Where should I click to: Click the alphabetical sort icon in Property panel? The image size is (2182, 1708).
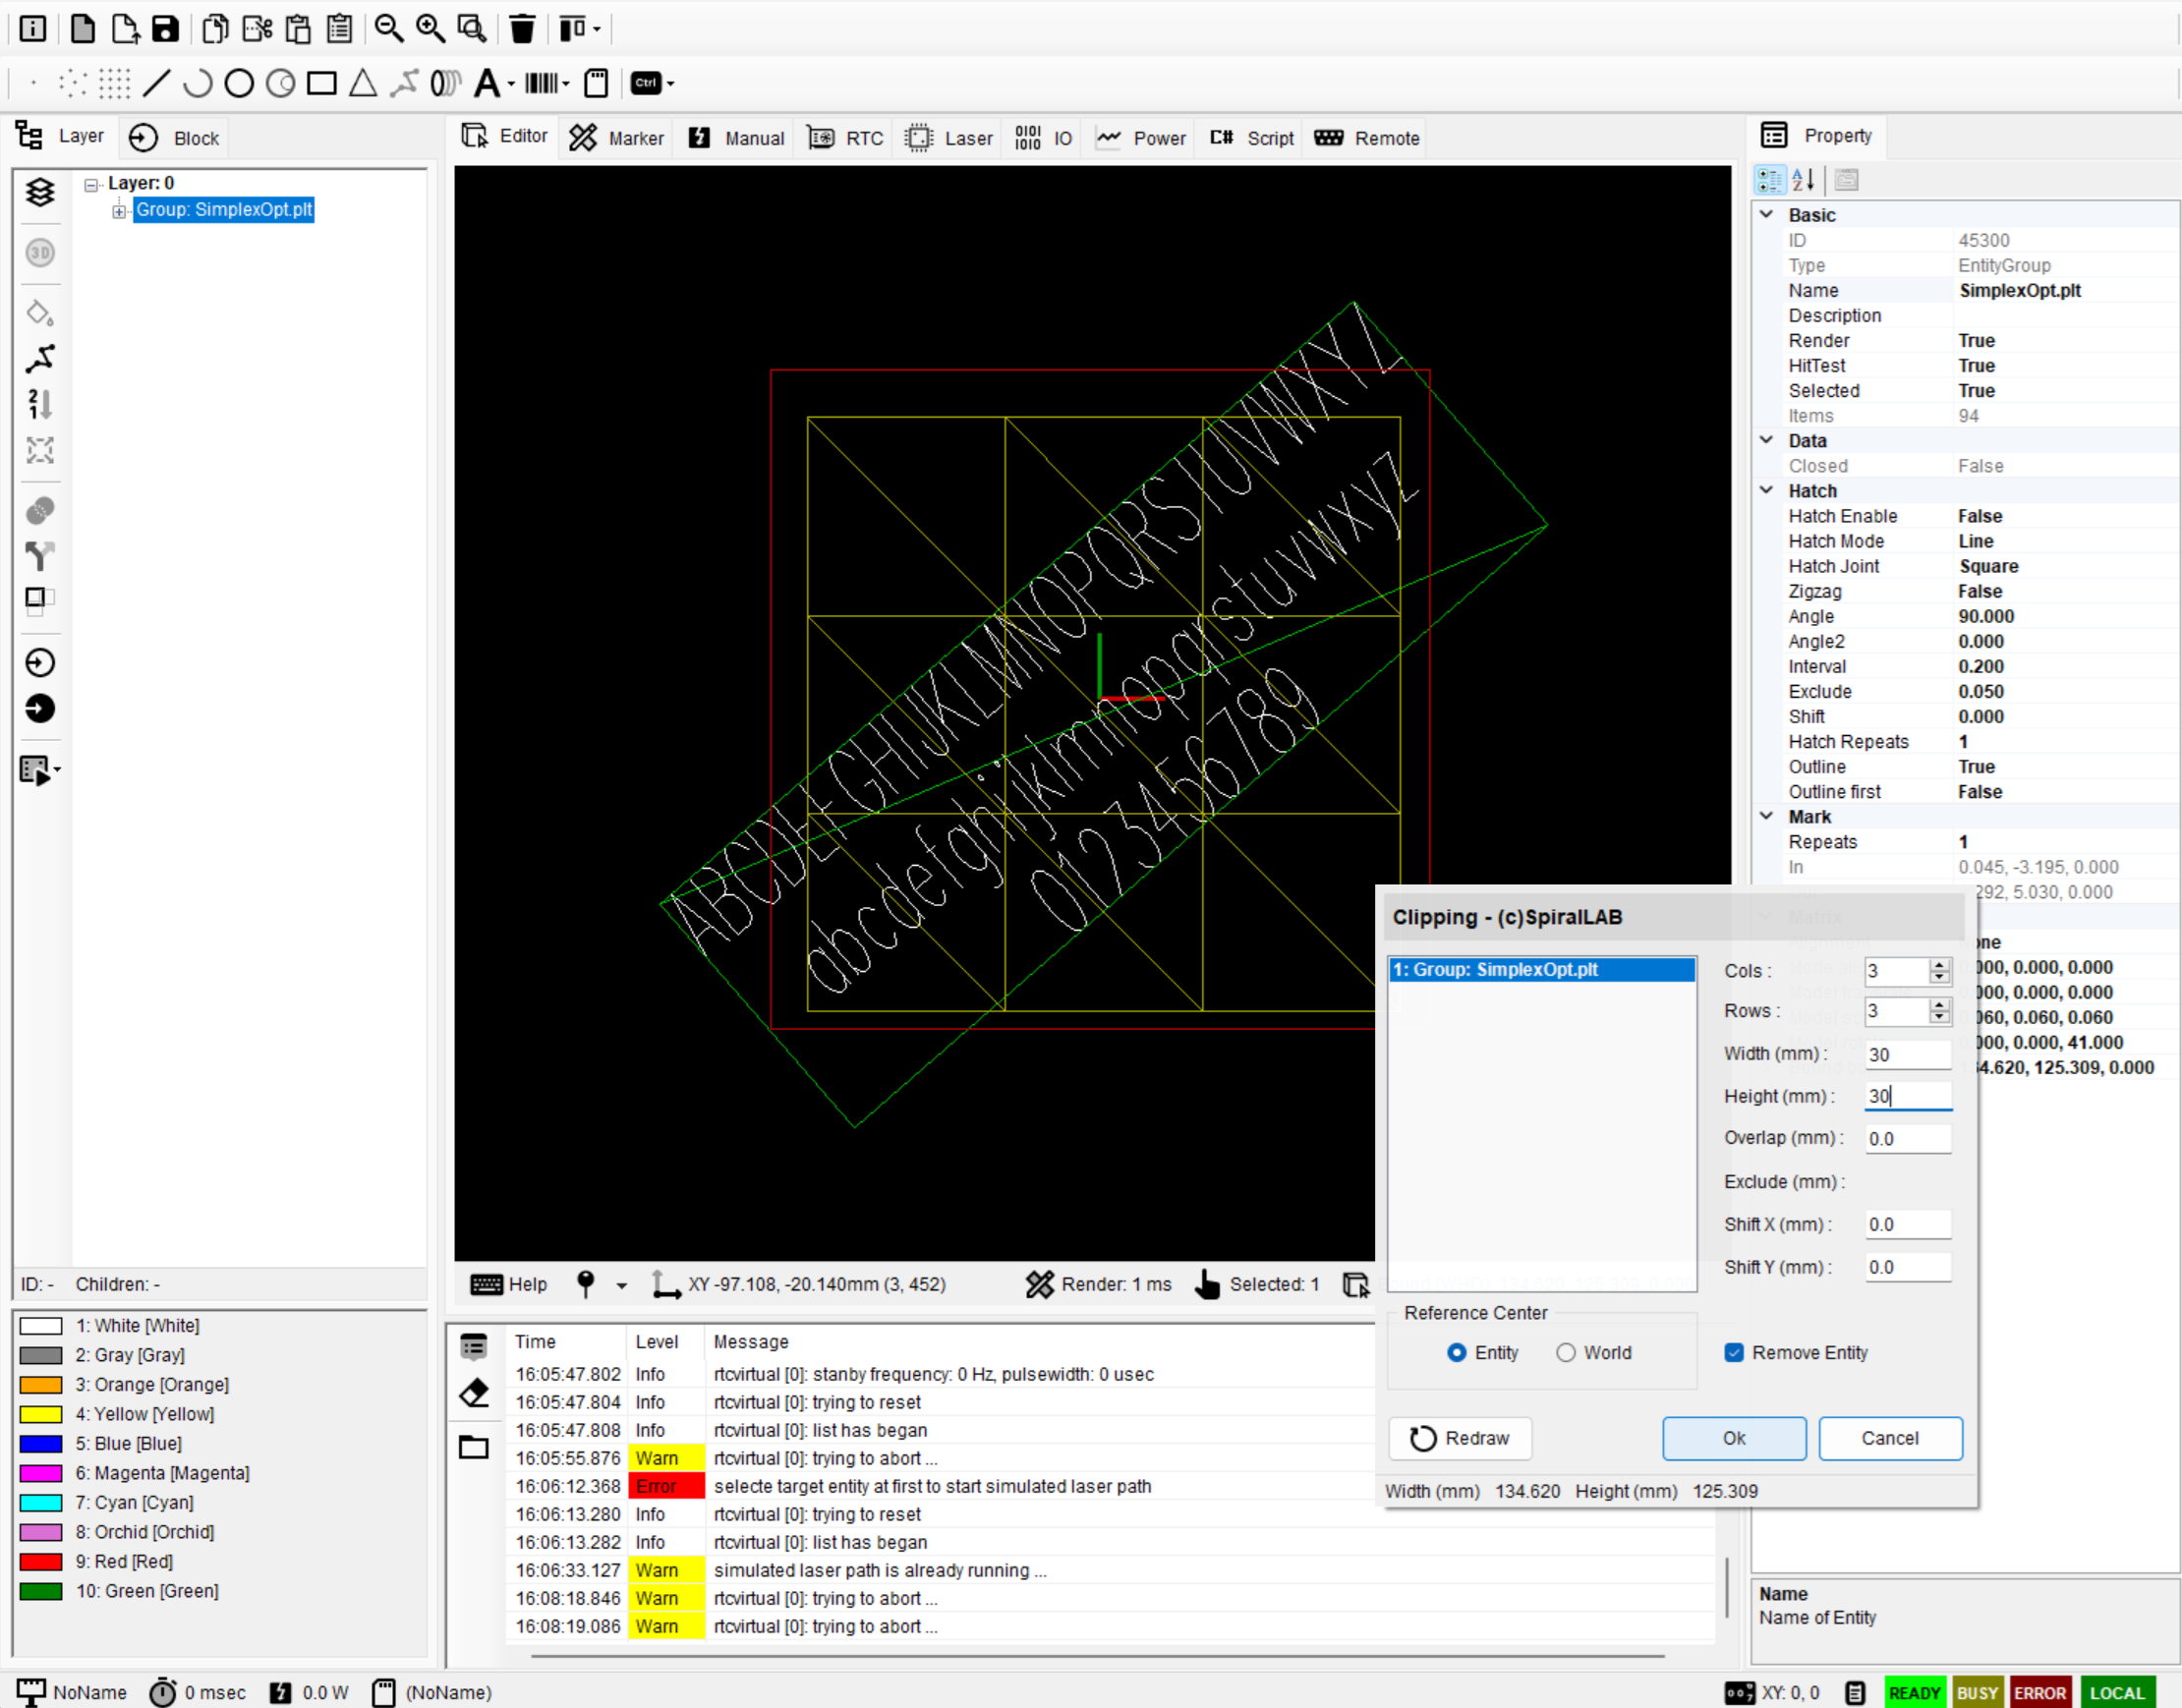pos(1804,180)
